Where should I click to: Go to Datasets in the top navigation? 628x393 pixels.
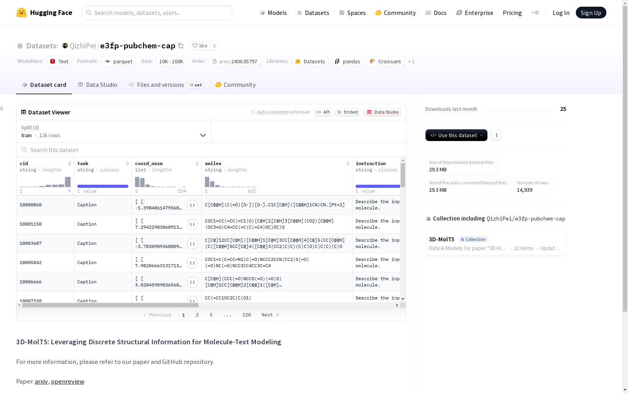point(313,13)
